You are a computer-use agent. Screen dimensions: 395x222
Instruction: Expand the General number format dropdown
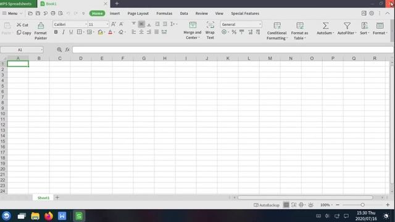tap(260, 25)
